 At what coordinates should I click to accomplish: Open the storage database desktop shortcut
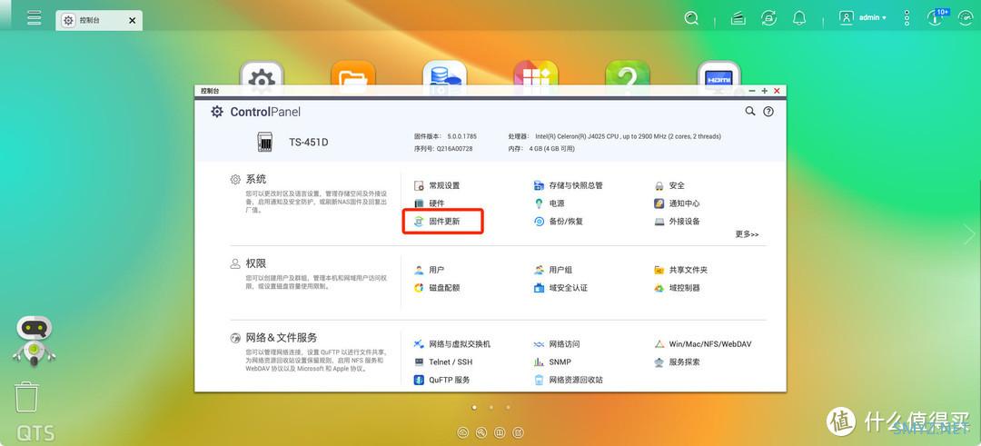click(444, 73)
